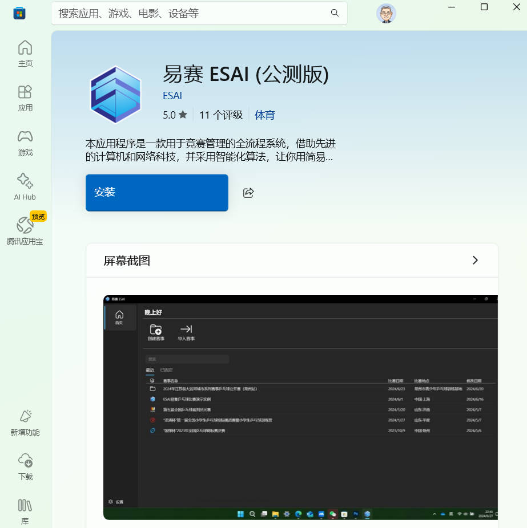Open the ESAI publisher link

pos(172,96)
